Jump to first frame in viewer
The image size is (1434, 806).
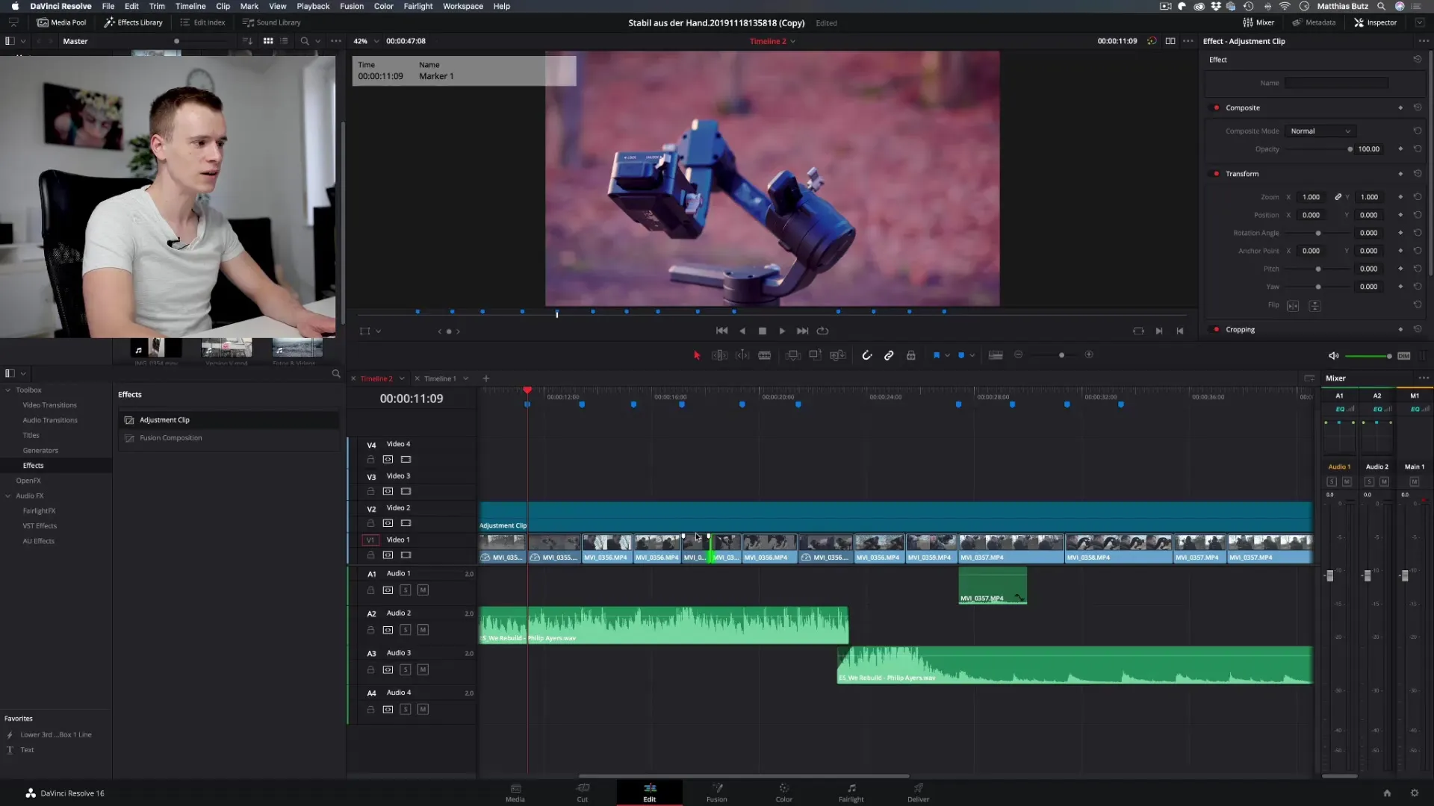722,331
